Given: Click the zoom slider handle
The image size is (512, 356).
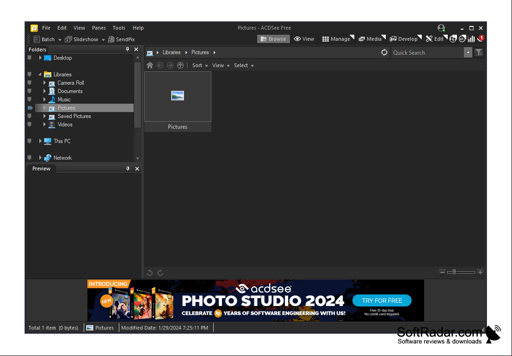Looking at the screenshot, I should click(x=454, y=272).
